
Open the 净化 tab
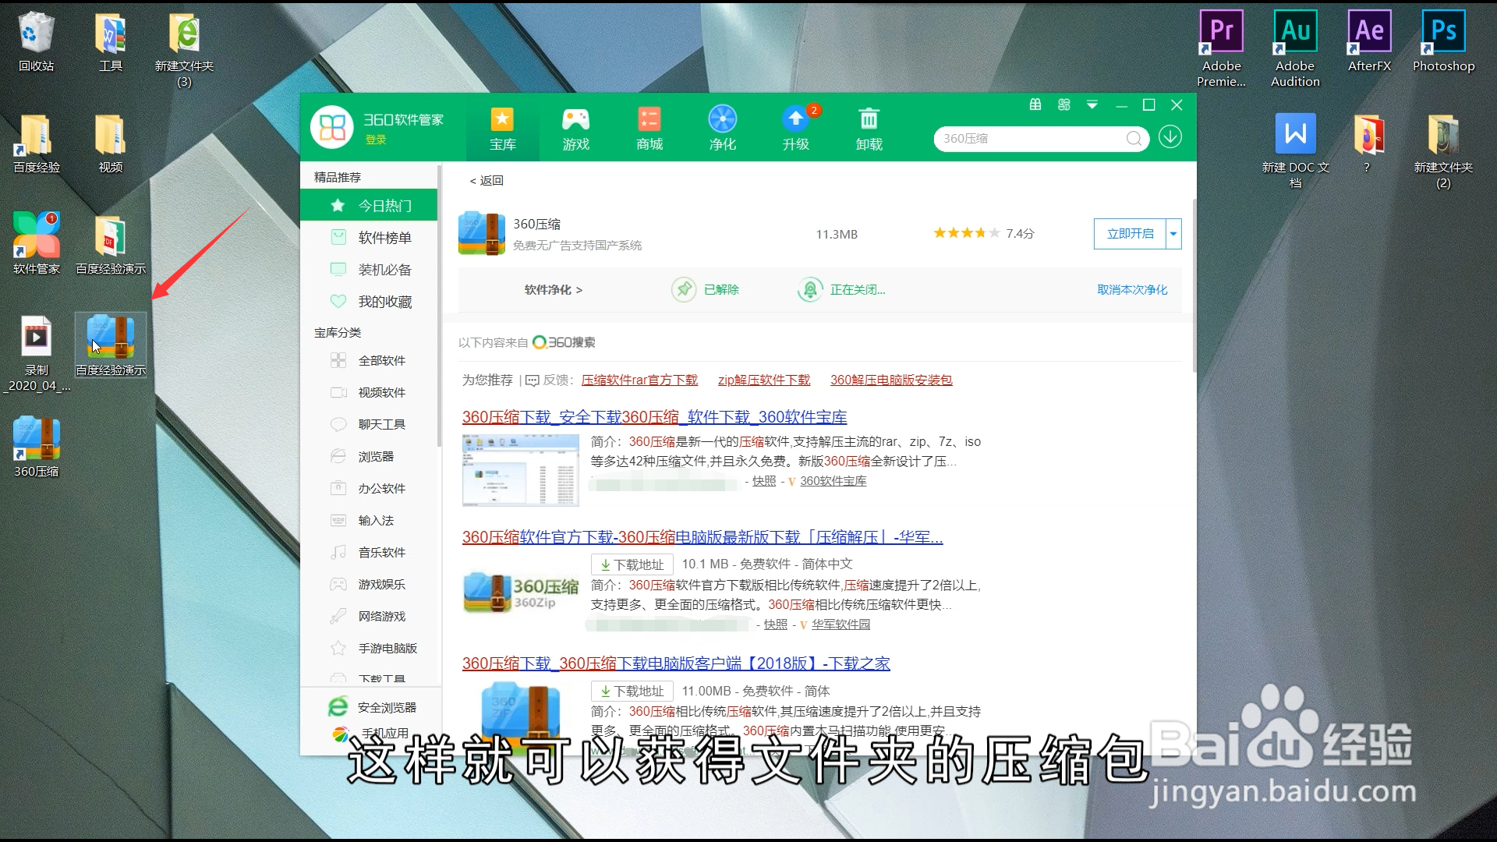click(x=723, y=129)
